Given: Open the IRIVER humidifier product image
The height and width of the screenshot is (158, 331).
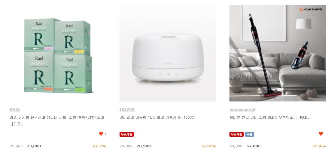Looking at the screenshot, I should coord(168,53).
